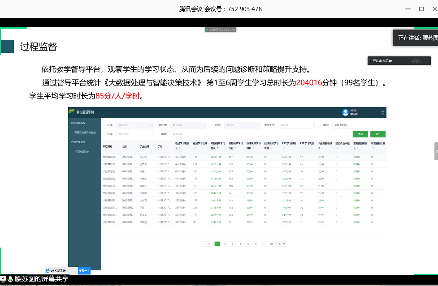Click the screen share icon at bottom-left

click(x=3, y=279)
